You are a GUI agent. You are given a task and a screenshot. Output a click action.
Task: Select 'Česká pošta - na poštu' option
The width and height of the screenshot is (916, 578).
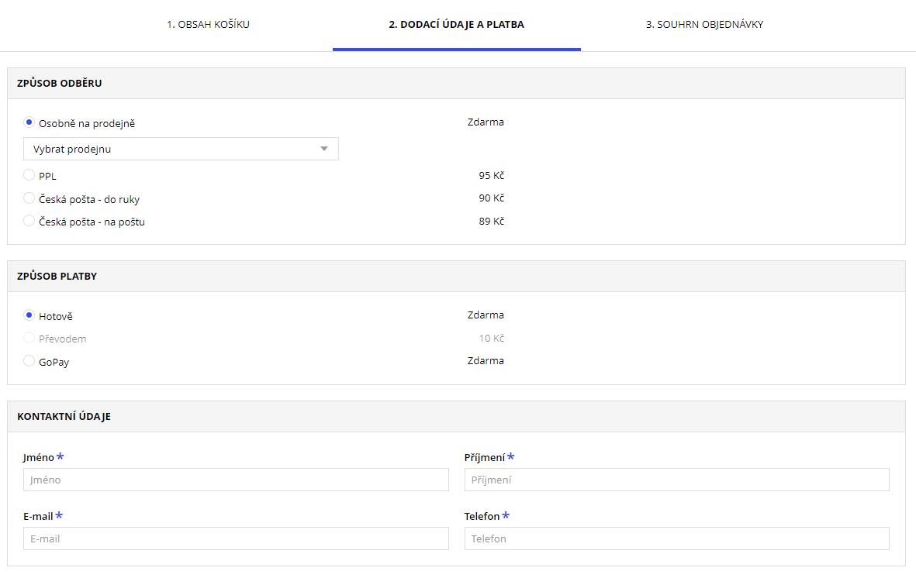[29, 221]
